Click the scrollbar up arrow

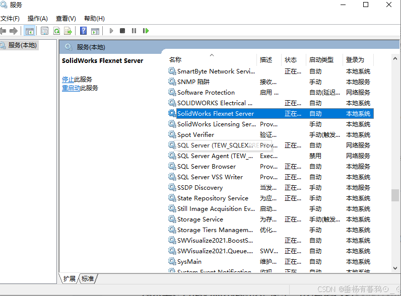[395, 59]
